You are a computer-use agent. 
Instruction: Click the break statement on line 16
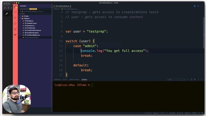point(87,70)
